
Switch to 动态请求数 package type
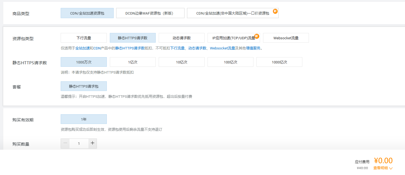point(181,38)
